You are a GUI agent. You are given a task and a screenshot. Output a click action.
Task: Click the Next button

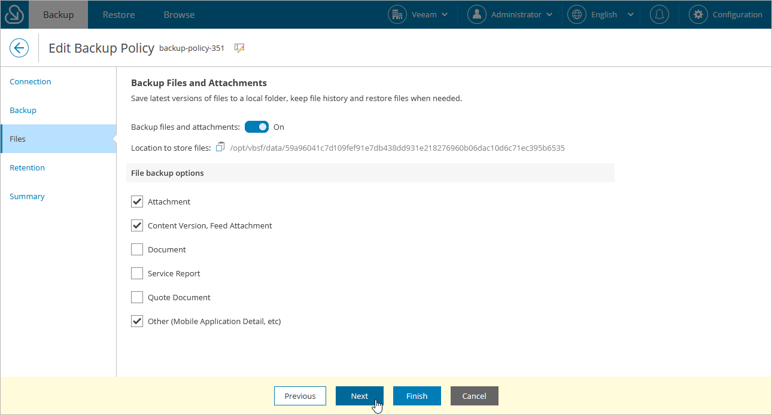[360, 396]
